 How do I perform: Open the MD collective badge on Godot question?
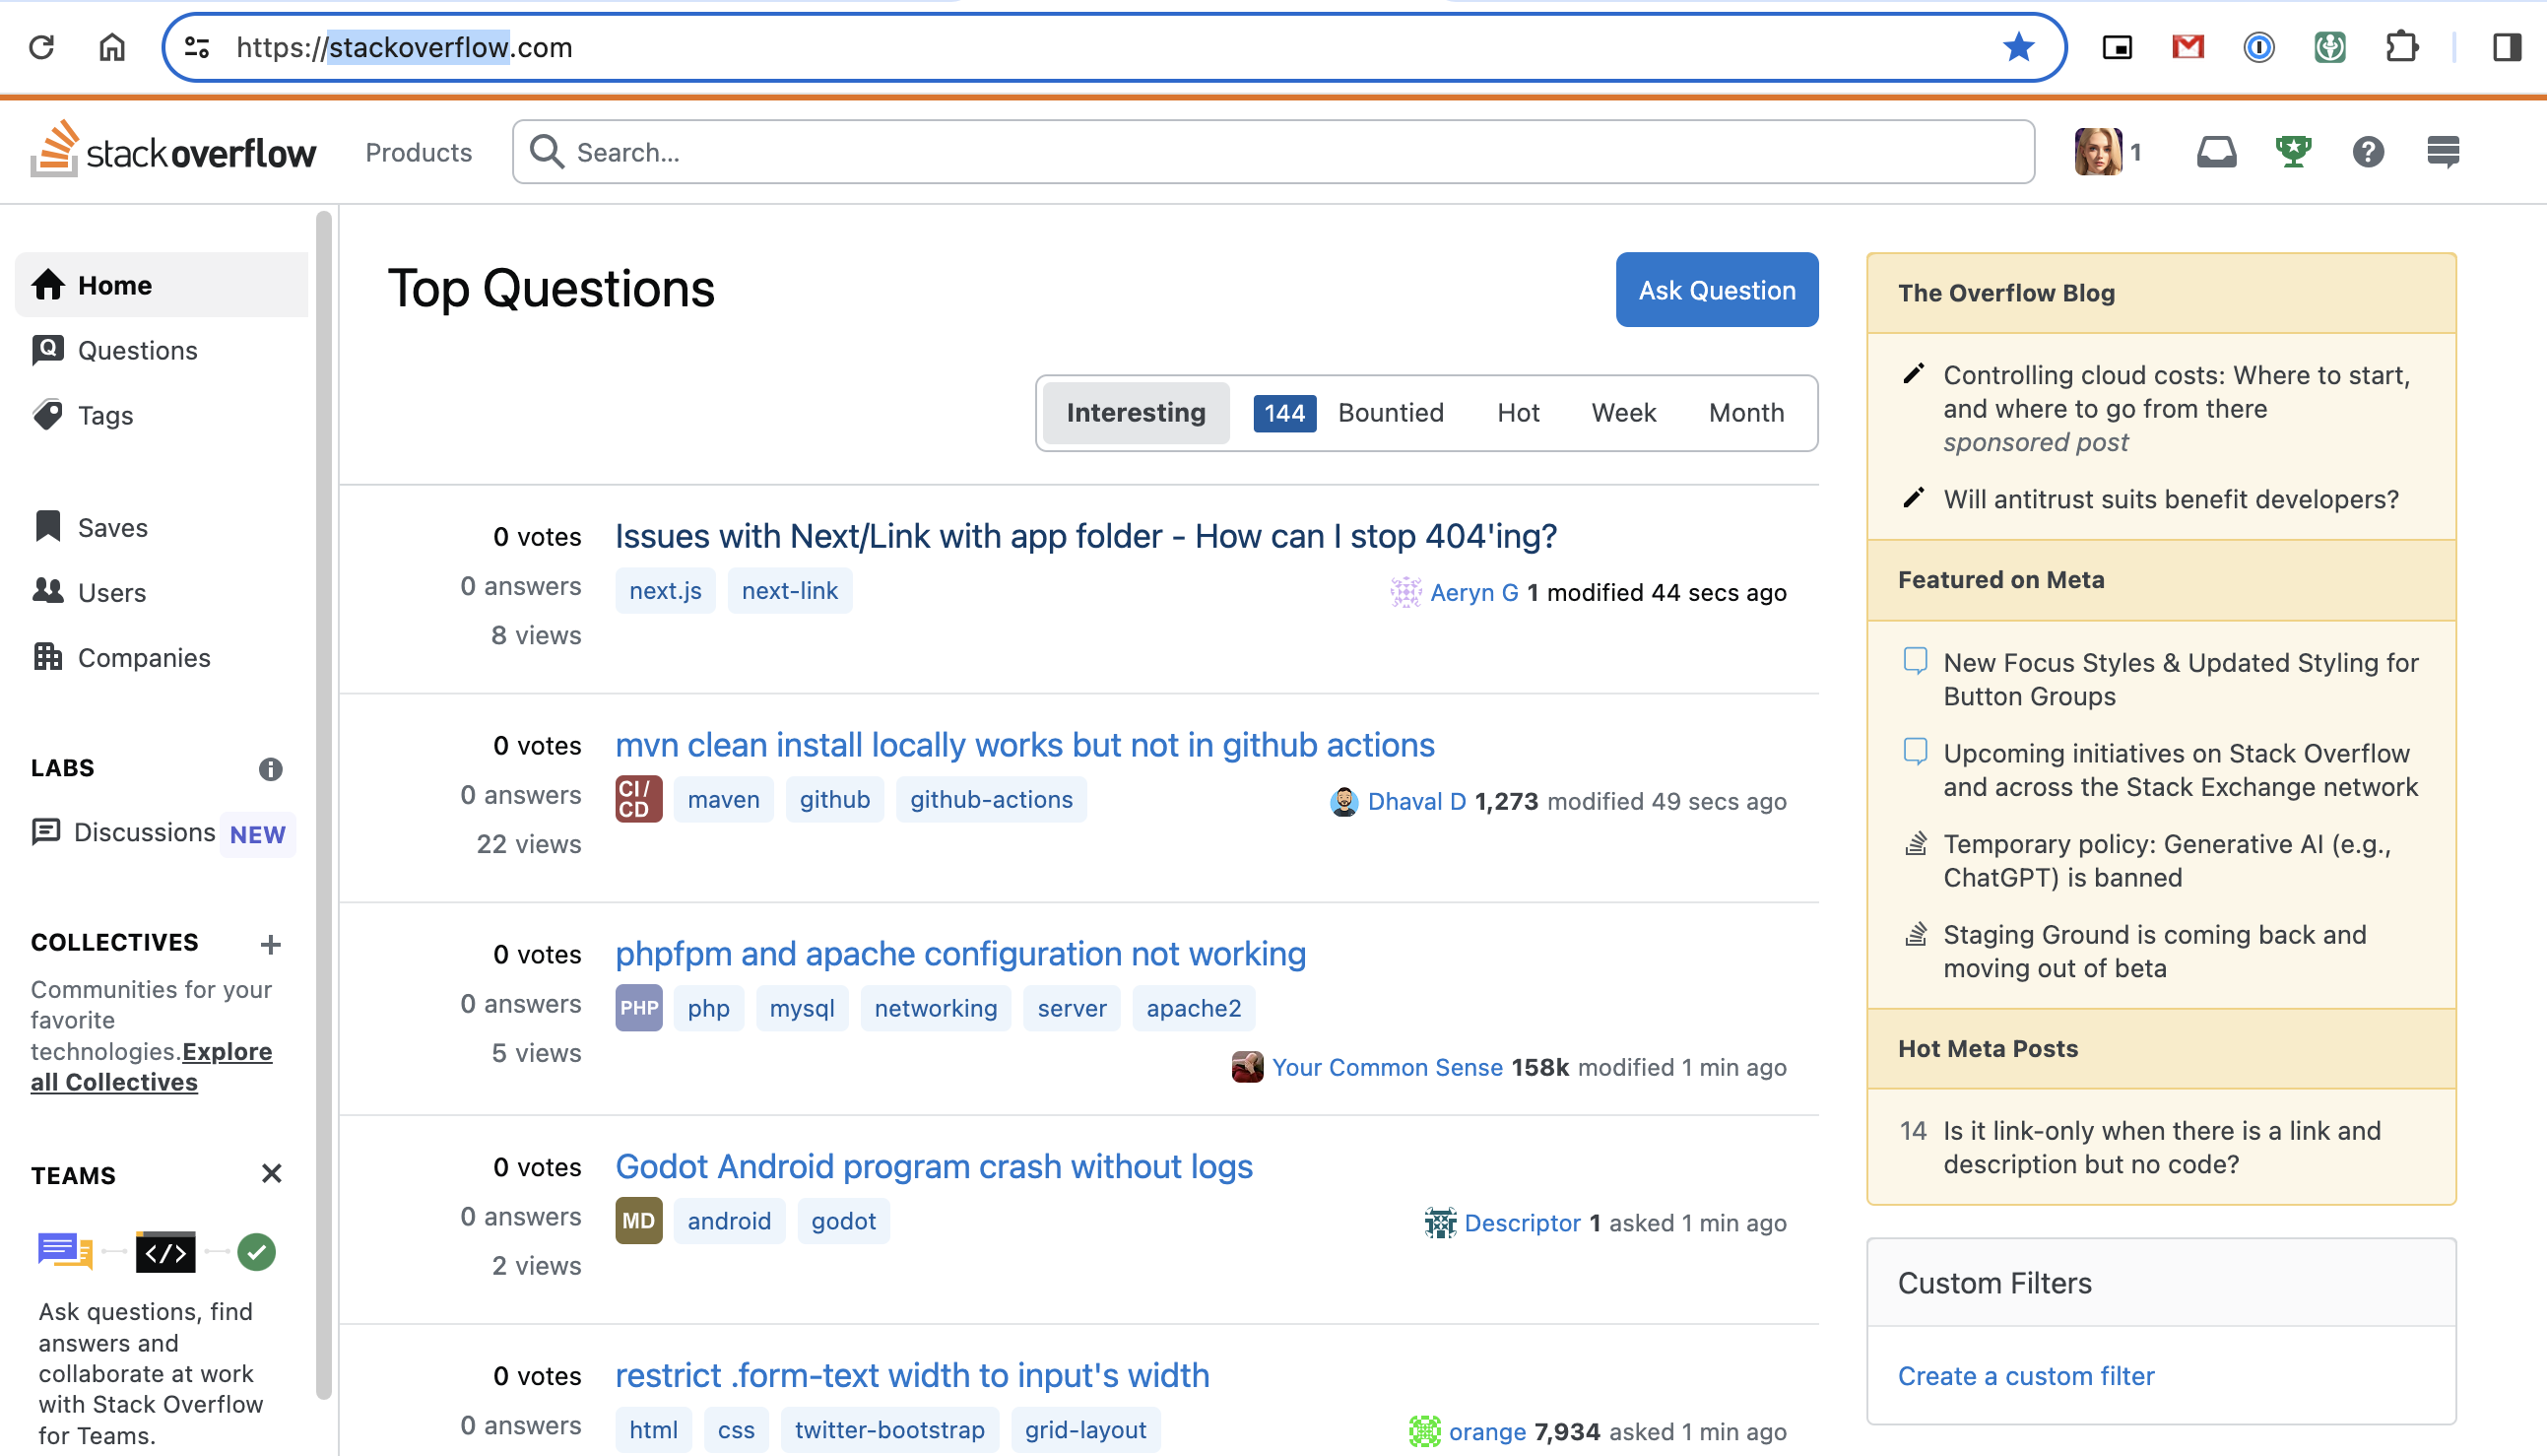(x=639, y=1221)
